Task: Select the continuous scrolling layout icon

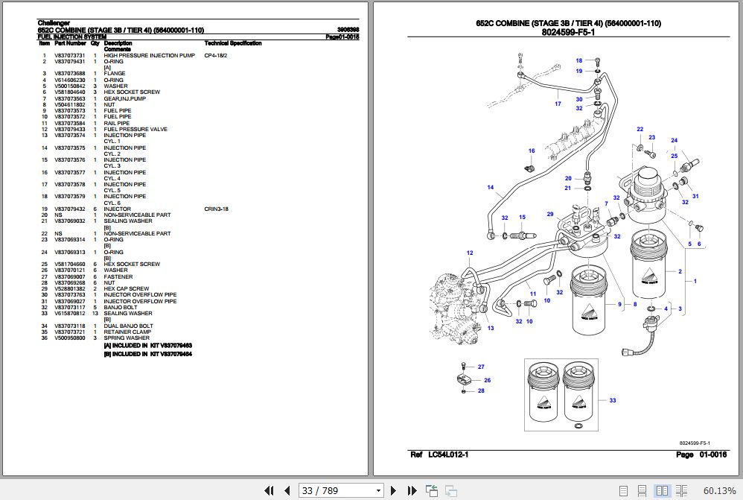Action: pyautogui.click(x=641, y=490)
